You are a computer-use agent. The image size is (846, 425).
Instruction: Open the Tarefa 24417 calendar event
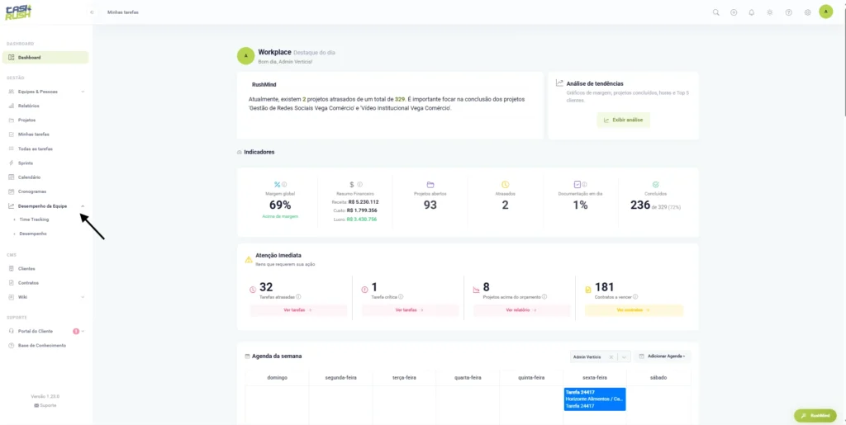tap(595, 399)
